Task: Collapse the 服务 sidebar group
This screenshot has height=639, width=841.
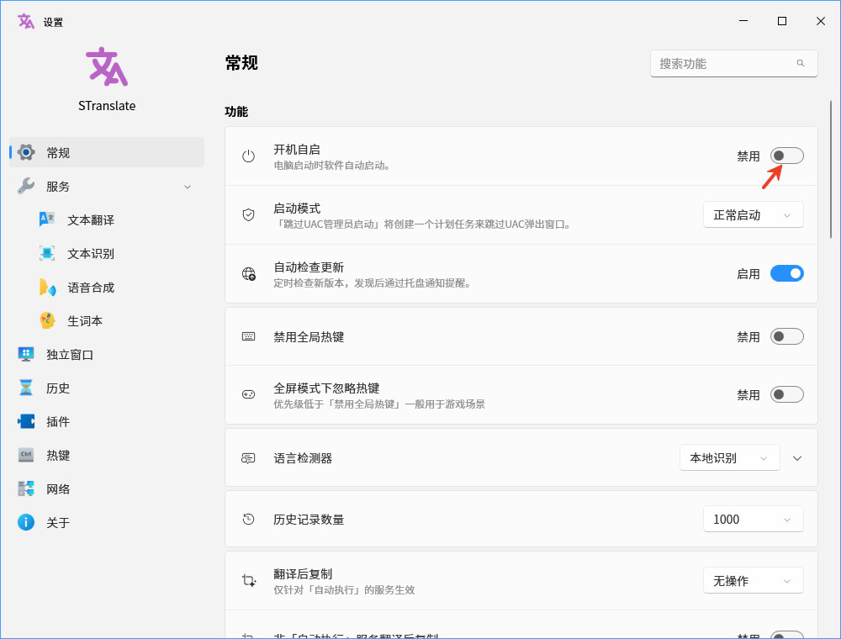Action: (188, 187)
